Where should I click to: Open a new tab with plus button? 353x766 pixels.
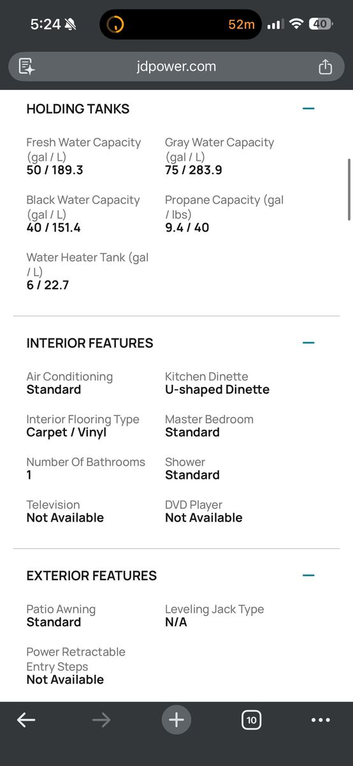pos(176,720)
